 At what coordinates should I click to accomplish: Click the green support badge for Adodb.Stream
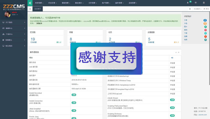(x=172, y=100)
